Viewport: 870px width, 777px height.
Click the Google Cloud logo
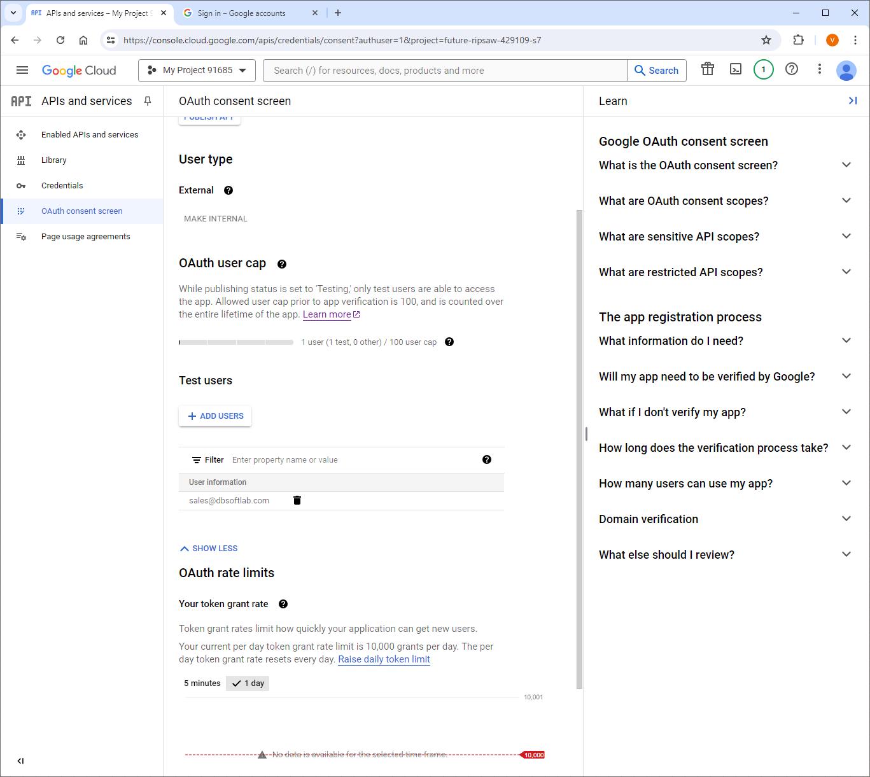[79, 71]
